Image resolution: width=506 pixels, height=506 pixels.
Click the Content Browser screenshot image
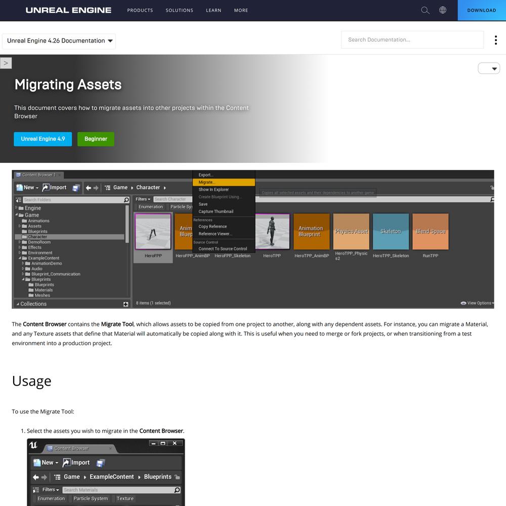(x=253, y=239)
